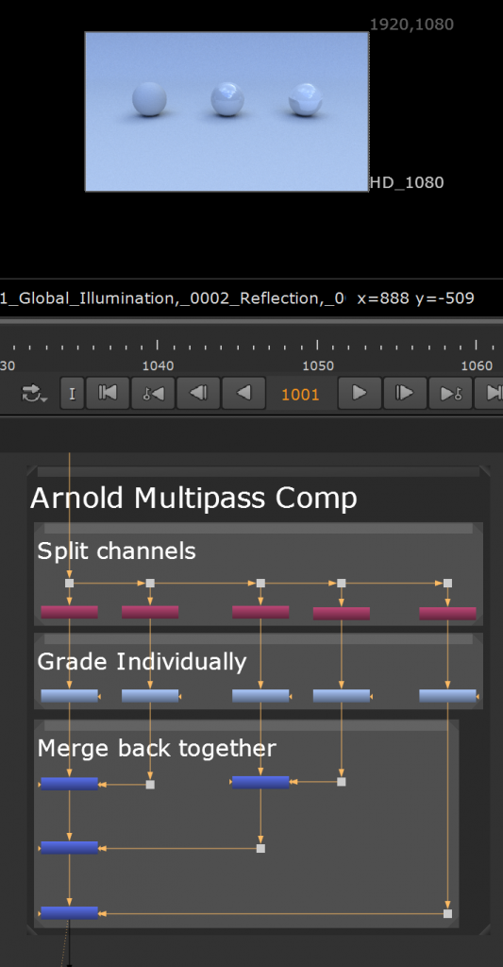Click the Arnold Multipass Comp backdrop title
This screenshot has width=503, height=967.
pos(193,498)
